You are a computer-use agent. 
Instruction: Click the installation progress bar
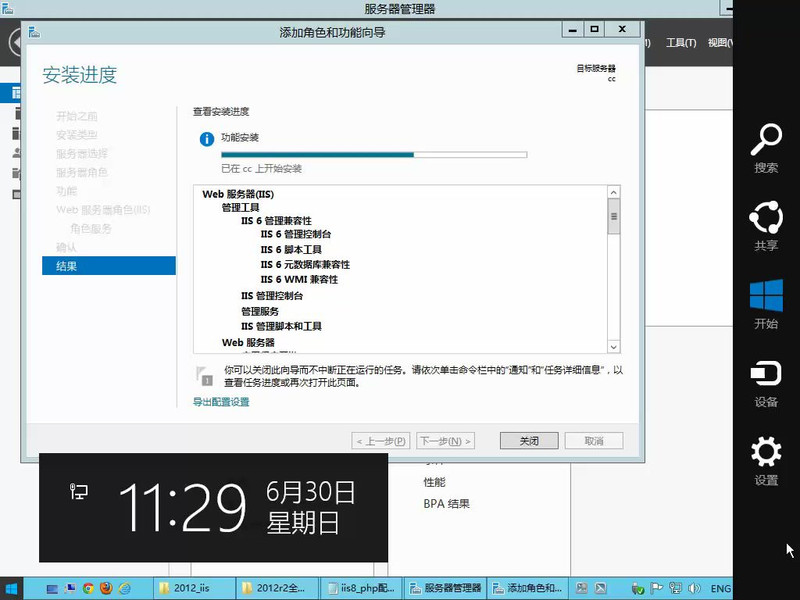point(373,155)
